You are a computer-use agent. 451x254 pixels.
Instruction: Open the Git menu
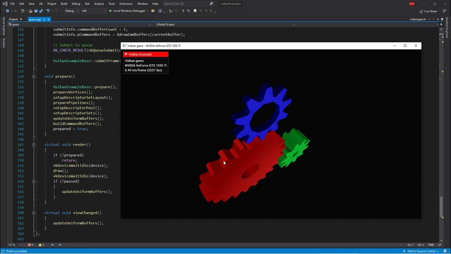coord(41,4)
